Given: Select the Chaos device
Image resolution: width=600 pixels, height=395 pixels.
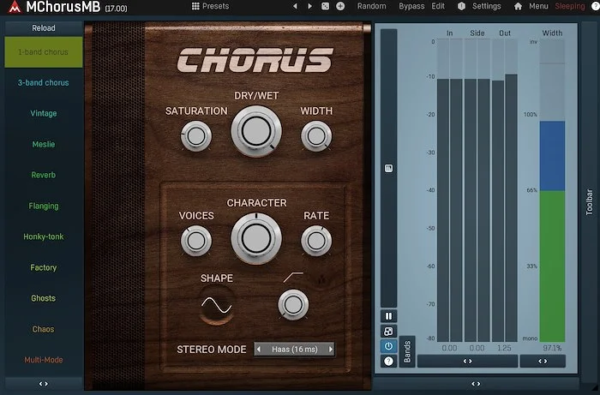Looking at the screenshot, I should pos(44,329).
